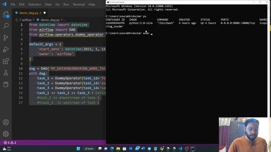Image resolution: width=271 pixels, height=152 pixels.
Task: Open the Help menu
Action: coord(92,5)
